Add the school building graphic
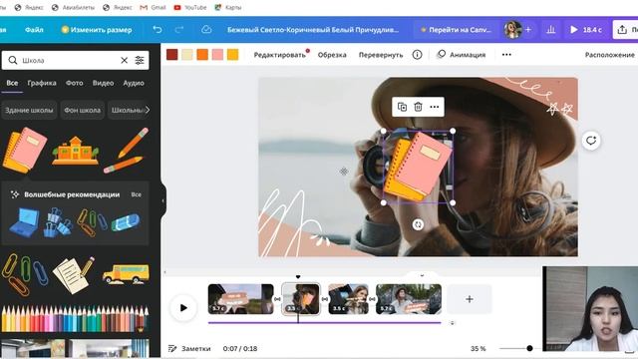 pos(76,151)
